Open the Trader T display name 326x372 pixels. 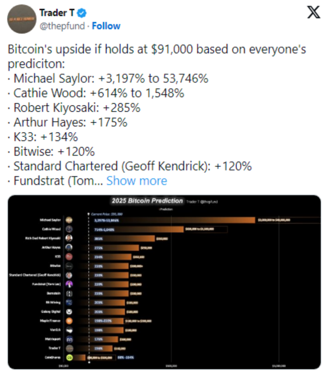(57, 13)
